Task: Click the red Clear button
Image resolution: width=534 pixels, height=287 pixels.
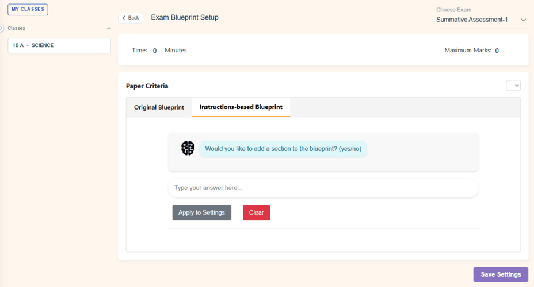Action: (256, 212)
